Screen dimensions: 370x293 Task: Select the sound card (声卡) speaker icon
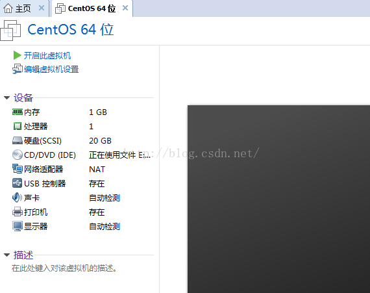(x=18, y=197)
